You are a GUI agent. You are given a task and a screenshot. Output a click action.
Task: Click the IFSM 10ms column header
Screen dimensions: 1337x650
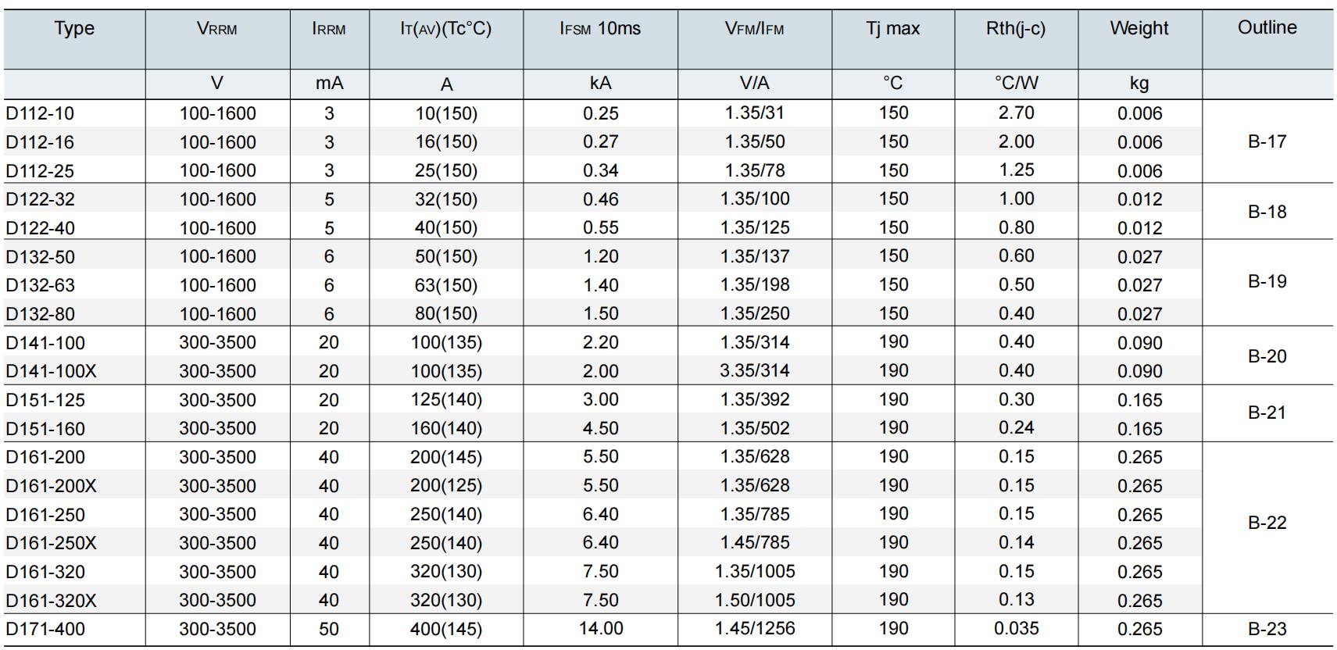(599, 29)
